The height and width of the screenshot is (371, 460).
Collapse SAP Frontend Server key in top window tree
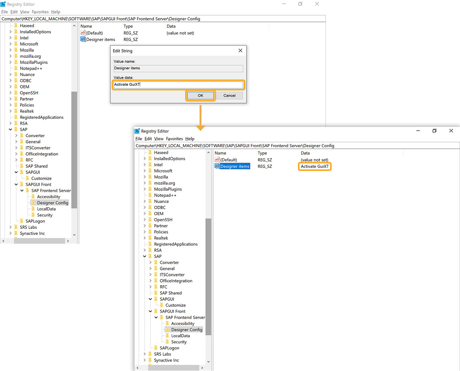(22, 191)
